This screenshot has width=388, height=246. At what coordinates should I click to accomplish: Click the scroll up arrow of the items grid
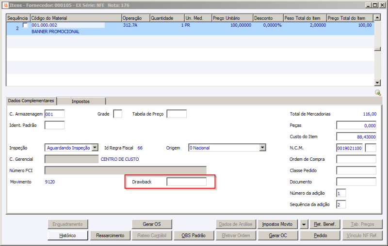(x=377, y=17)
